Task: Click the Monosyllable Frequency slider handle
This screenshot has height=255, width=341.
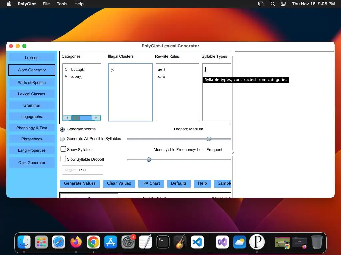Action: coord(149,160)
